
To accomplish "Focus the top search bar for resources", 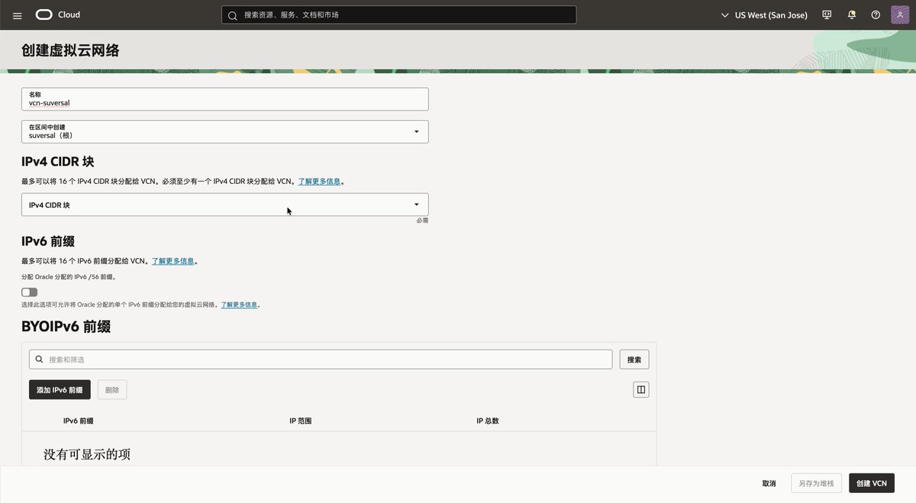I will click(398, 15).
